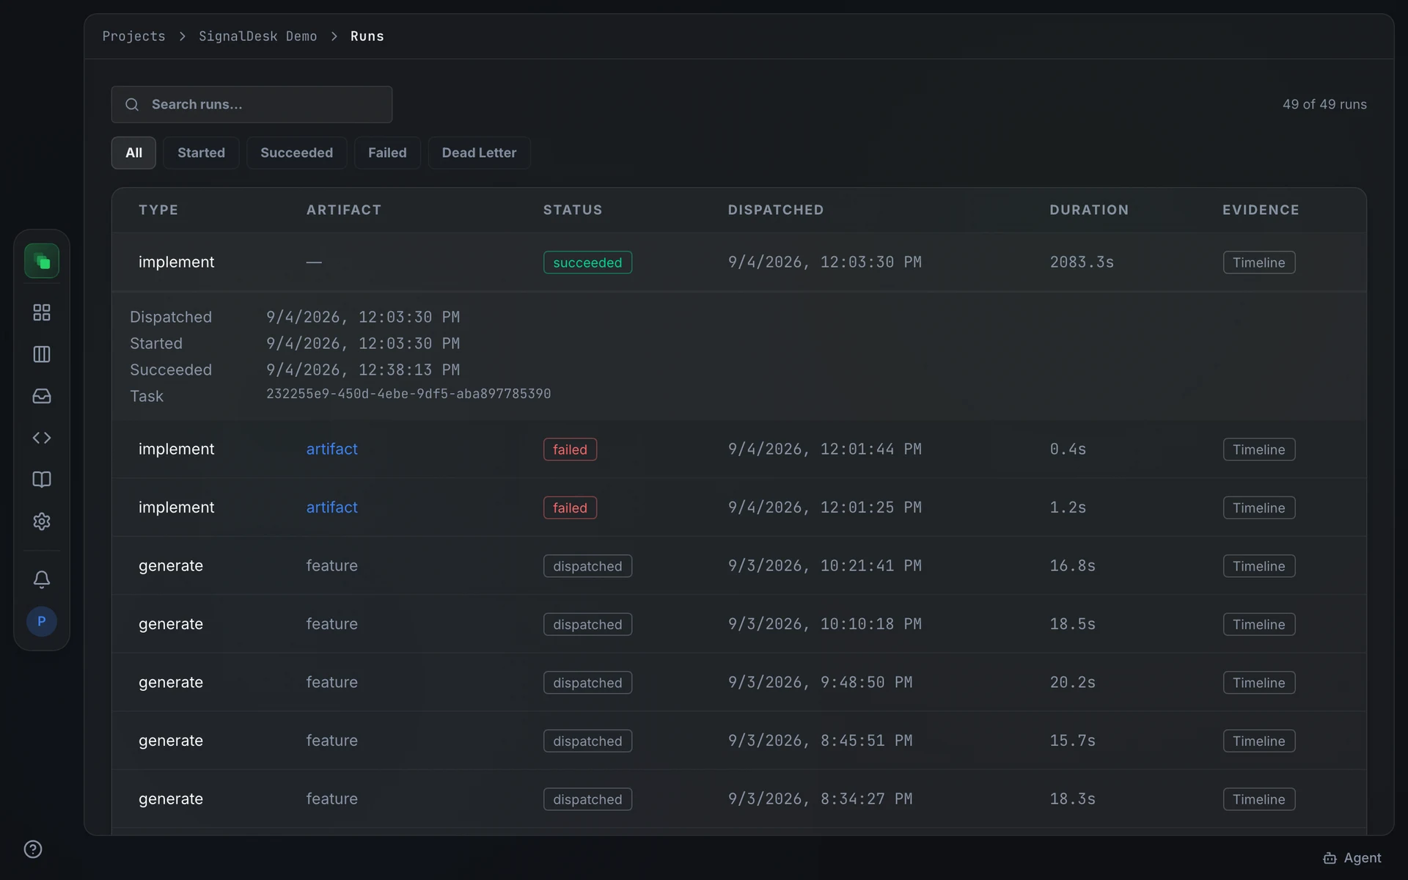The height and width of the screenshot is (880, 1408).
Task: Open the user avatar labeled P
Action: click(42, 621)
